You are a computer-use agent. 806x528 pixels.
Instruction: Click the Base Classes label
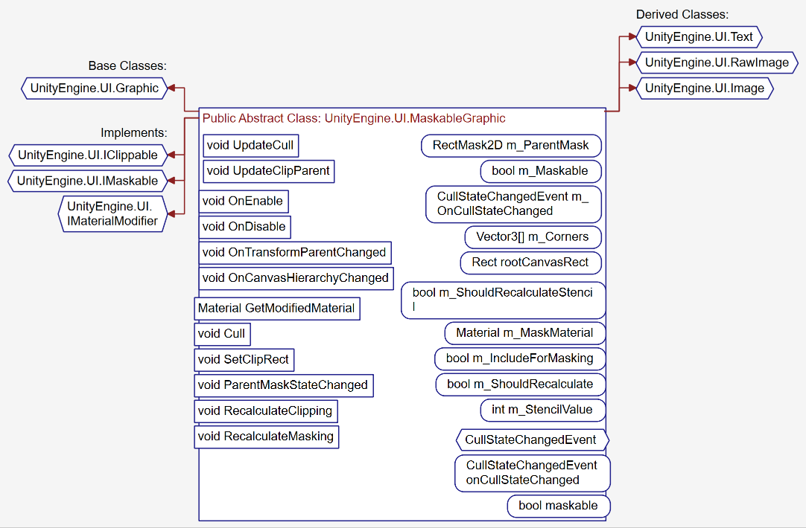[x=127, y=66]
